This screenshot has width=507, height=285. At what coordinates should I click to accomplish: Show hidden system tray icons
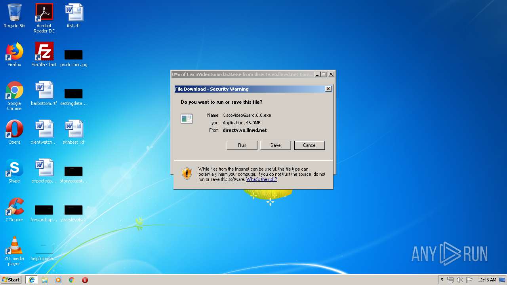(x=442, y=280)
